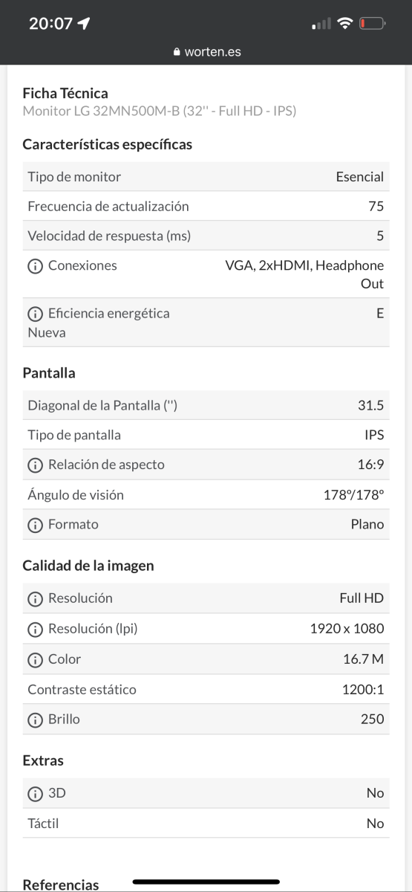This screenshot has width=412, height=892.
Task: Select the Monitor LG 32MN500M-B product title
Action: coord(160,111)
